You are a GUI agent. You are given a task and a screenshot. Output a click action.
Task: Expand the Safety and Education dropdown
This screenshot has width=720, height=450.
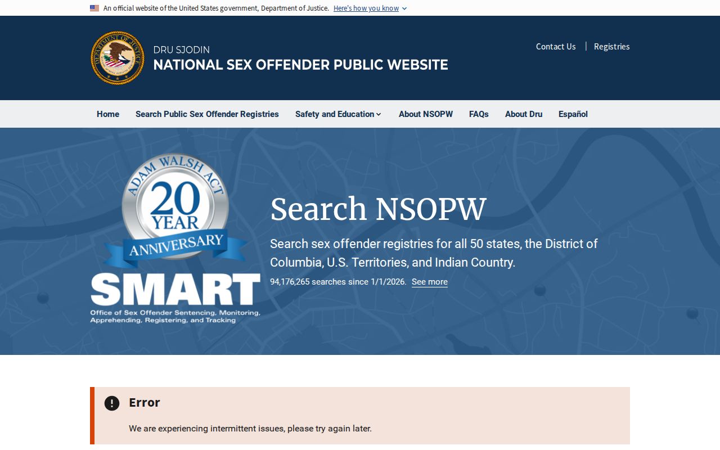[x=338, y=114]
